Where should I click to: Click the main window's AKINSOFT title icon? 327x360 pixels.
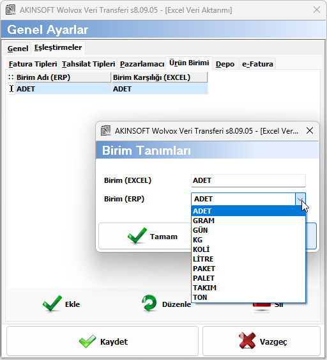pos(11,10)
